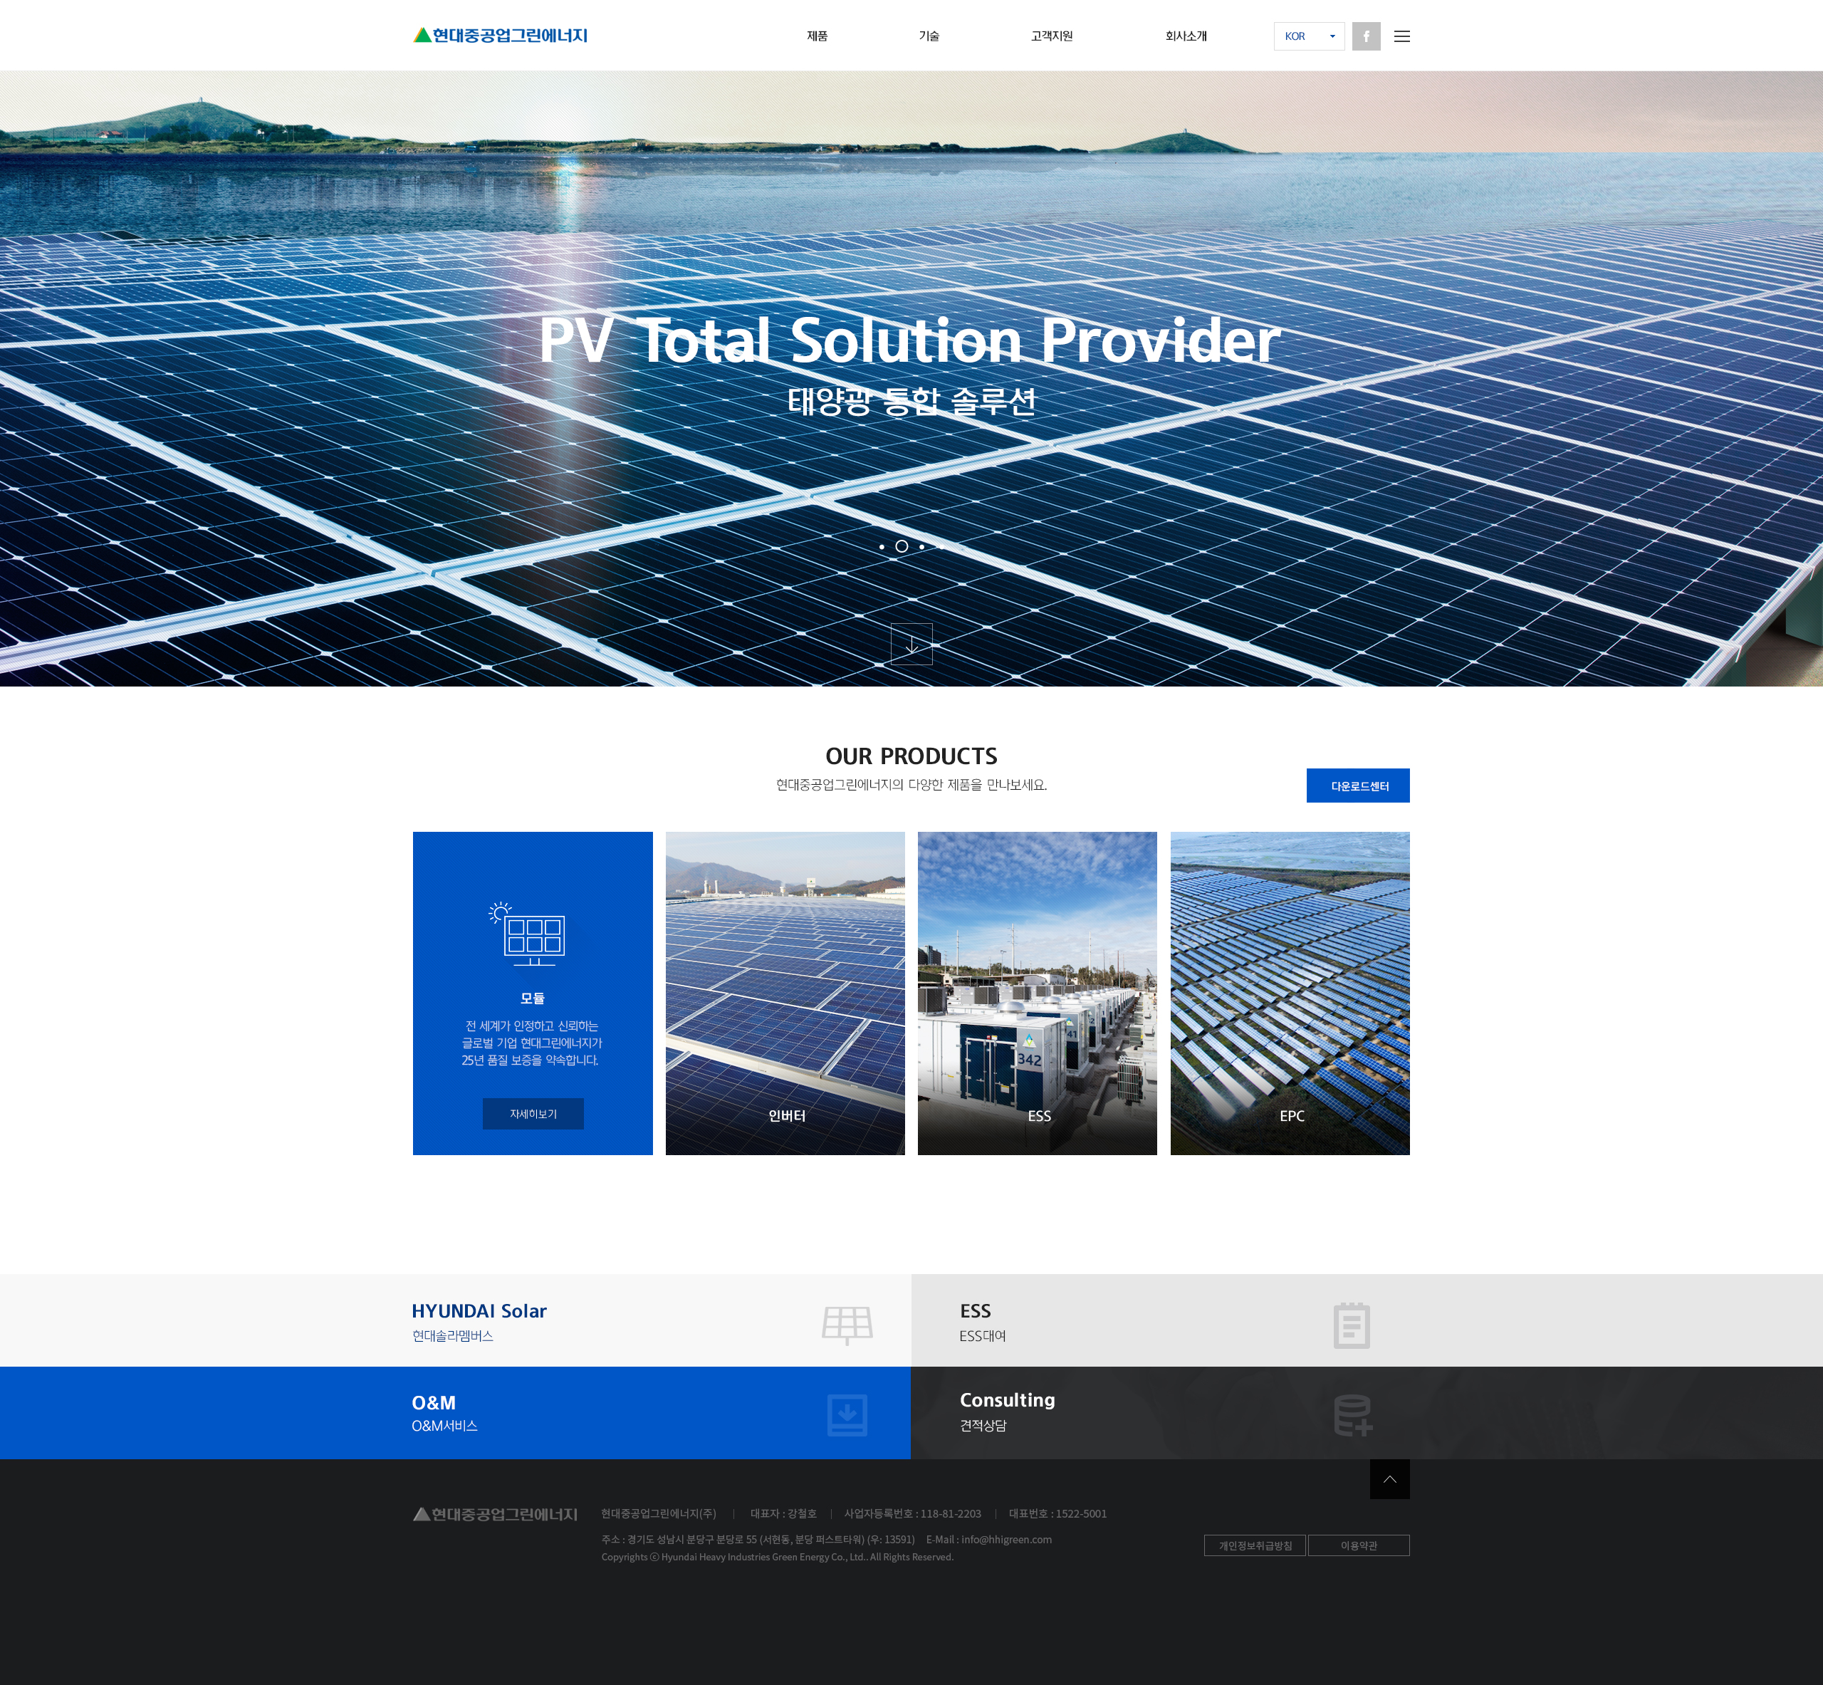Click the Hyundai Green Energy header logo
This screenshot has width=1823, height=1685.
point(501,36)
